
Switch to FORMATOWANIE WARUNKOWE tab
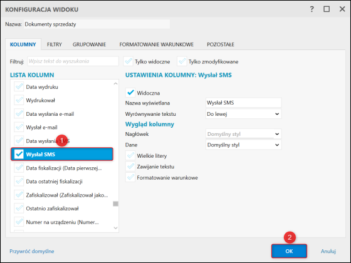coord(157,44)
